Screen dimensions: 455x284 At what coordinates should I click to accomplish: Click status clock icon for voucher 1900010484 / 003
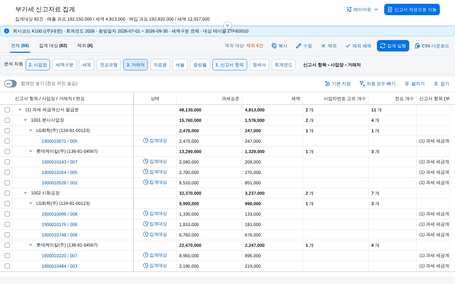[145, 265]
